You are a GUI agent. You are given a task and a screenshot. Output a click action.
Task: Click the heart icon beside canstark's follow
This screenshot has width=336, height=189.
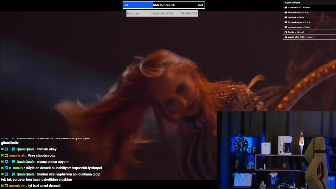click(x=286, y=17)
